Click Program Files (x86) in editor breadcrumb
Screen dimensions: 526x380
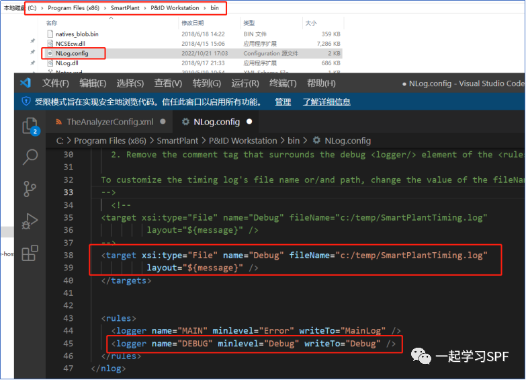[x=110, y=141]
